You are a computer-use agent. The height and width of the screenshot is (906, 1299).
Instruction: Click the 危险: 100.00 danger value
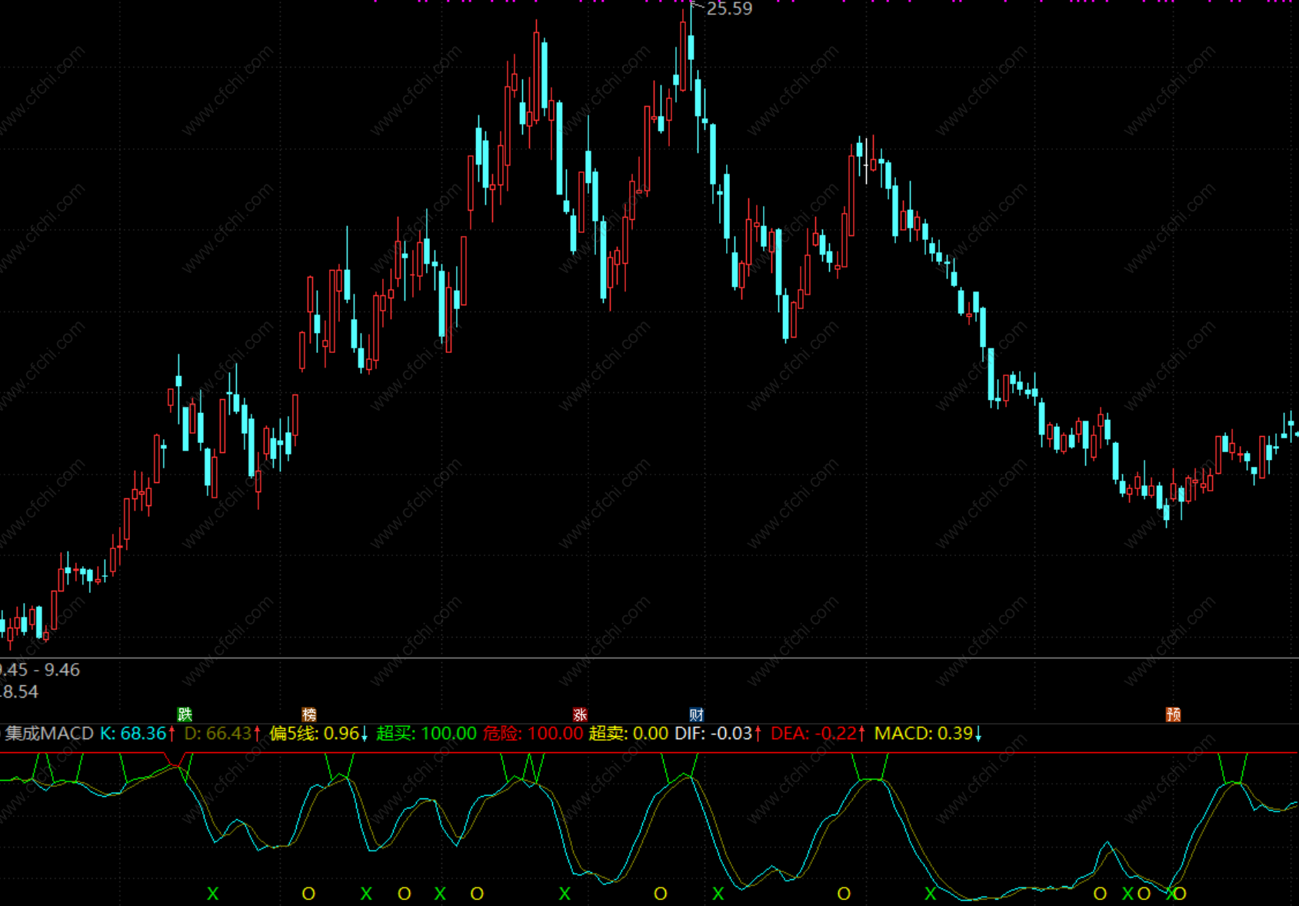click(x=533, y=734)
